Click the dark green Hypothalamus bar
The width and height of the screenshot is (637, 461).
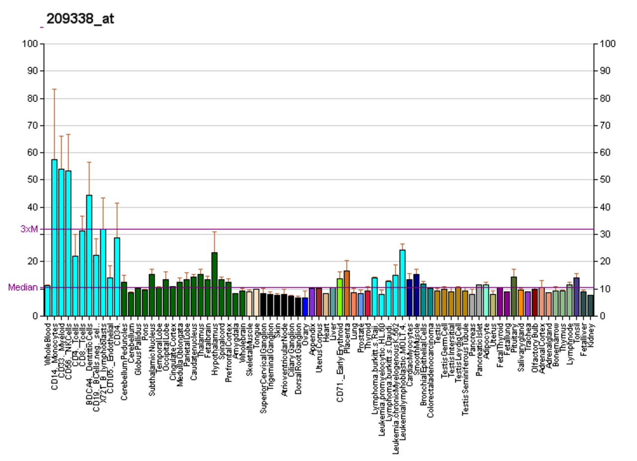click(x=214, y=284)
